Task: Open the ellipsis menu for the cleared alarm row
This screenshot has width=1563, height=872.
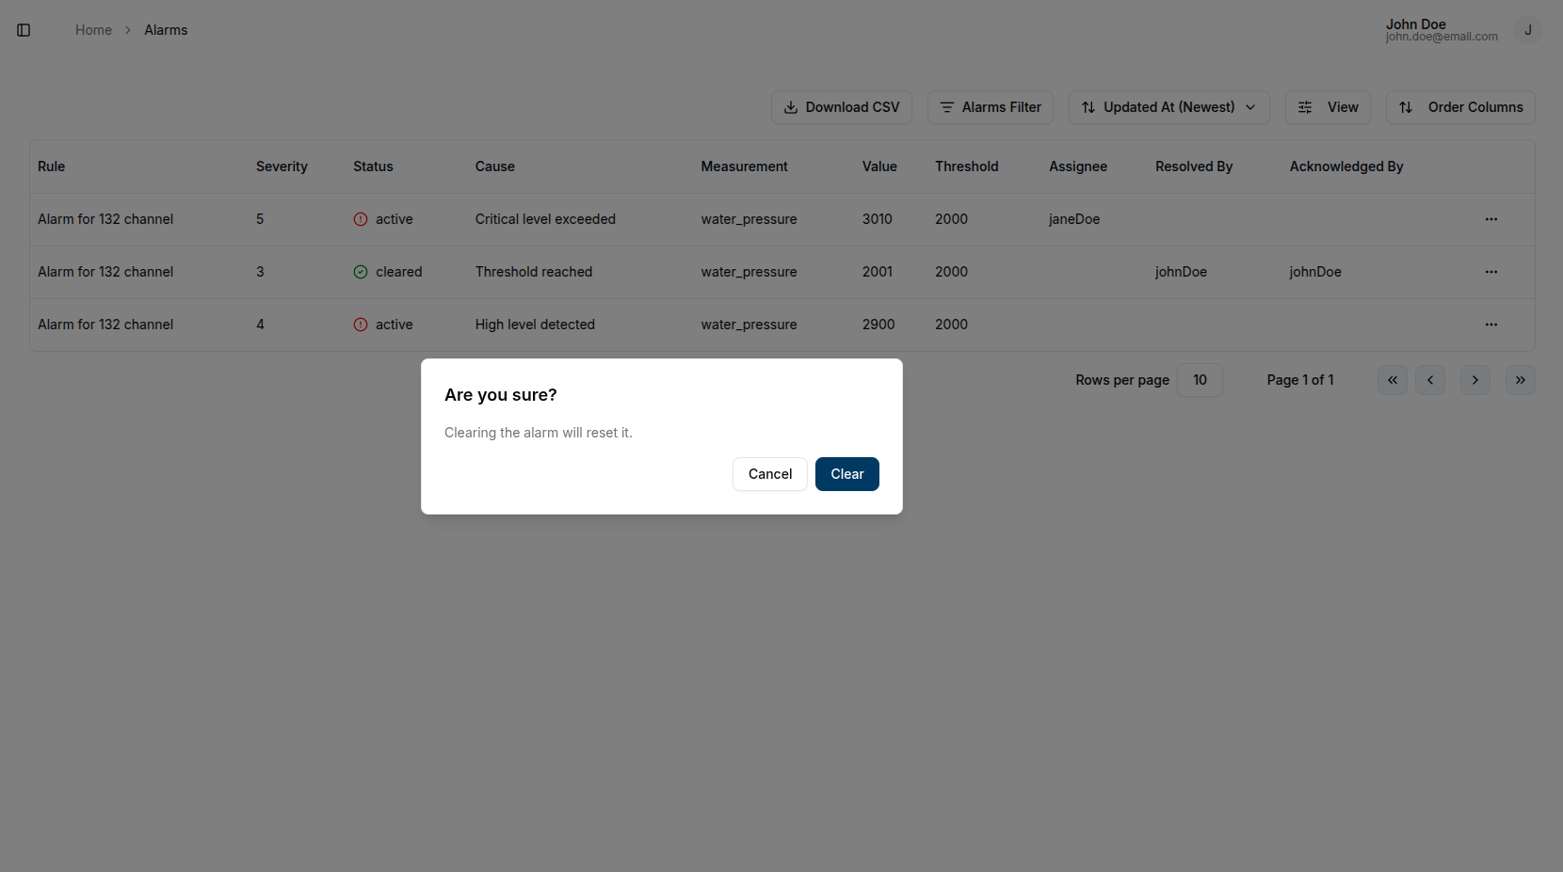Action: coord(1490,272)
